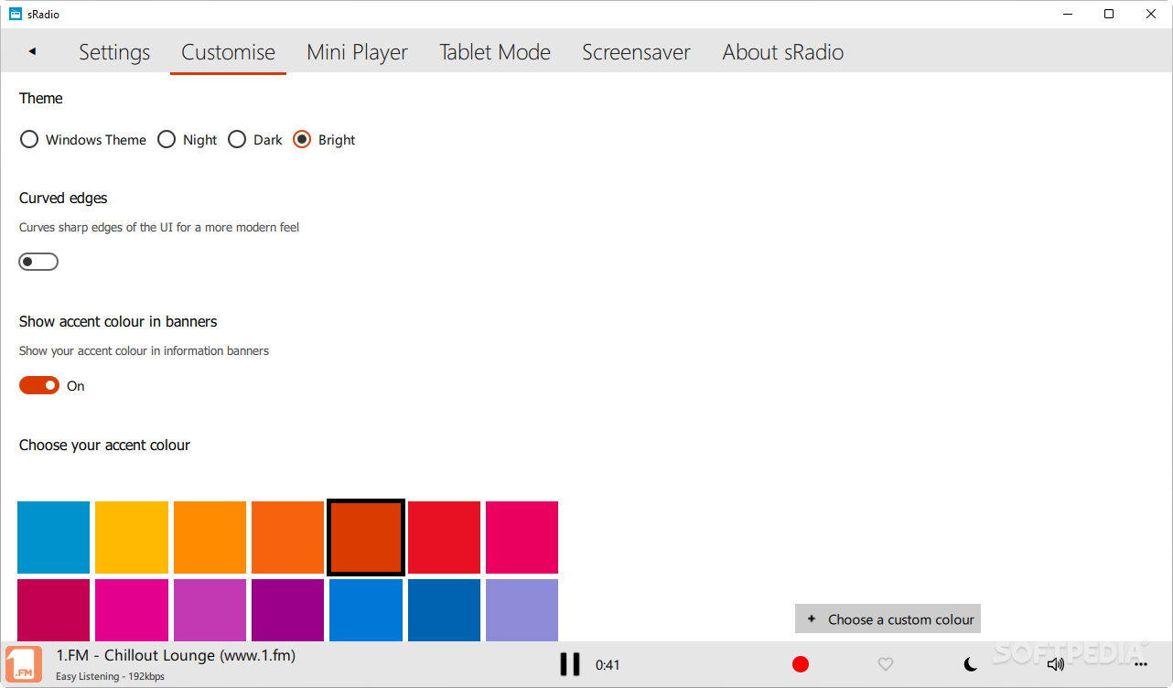Choose the amber orange accent colour
Screen dimensions: 1173x688
(210, 537)
